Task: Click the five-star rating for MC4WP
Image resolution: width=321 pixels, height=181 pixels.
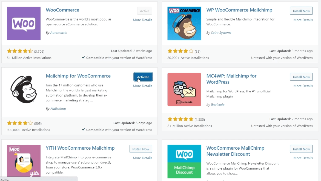Action: pos(180,119)
